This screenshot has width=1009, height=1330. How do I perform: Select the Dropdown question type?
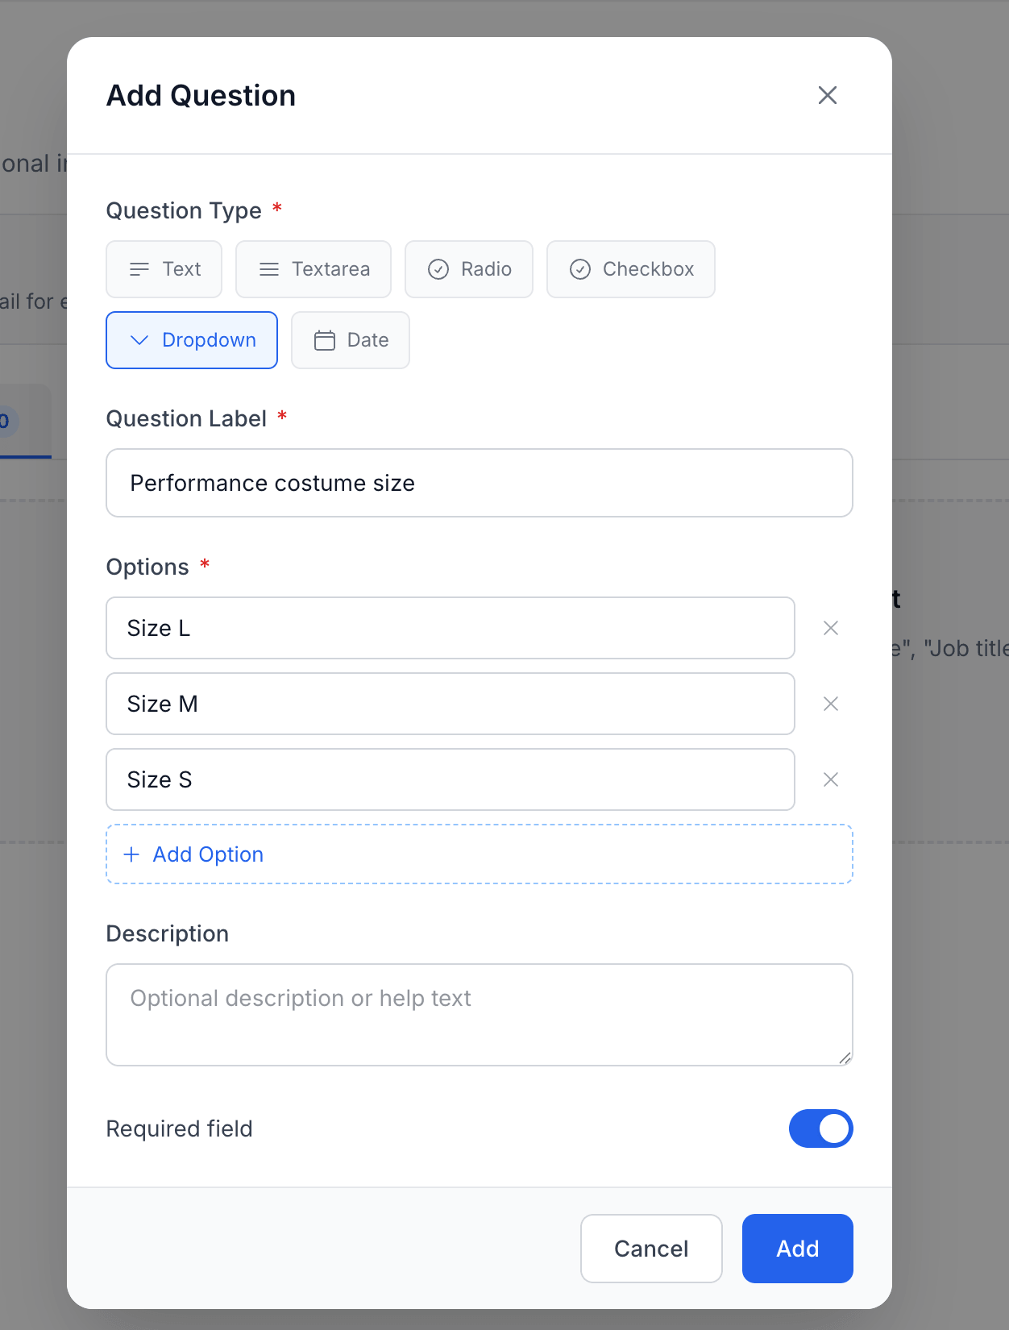point(192,340)
